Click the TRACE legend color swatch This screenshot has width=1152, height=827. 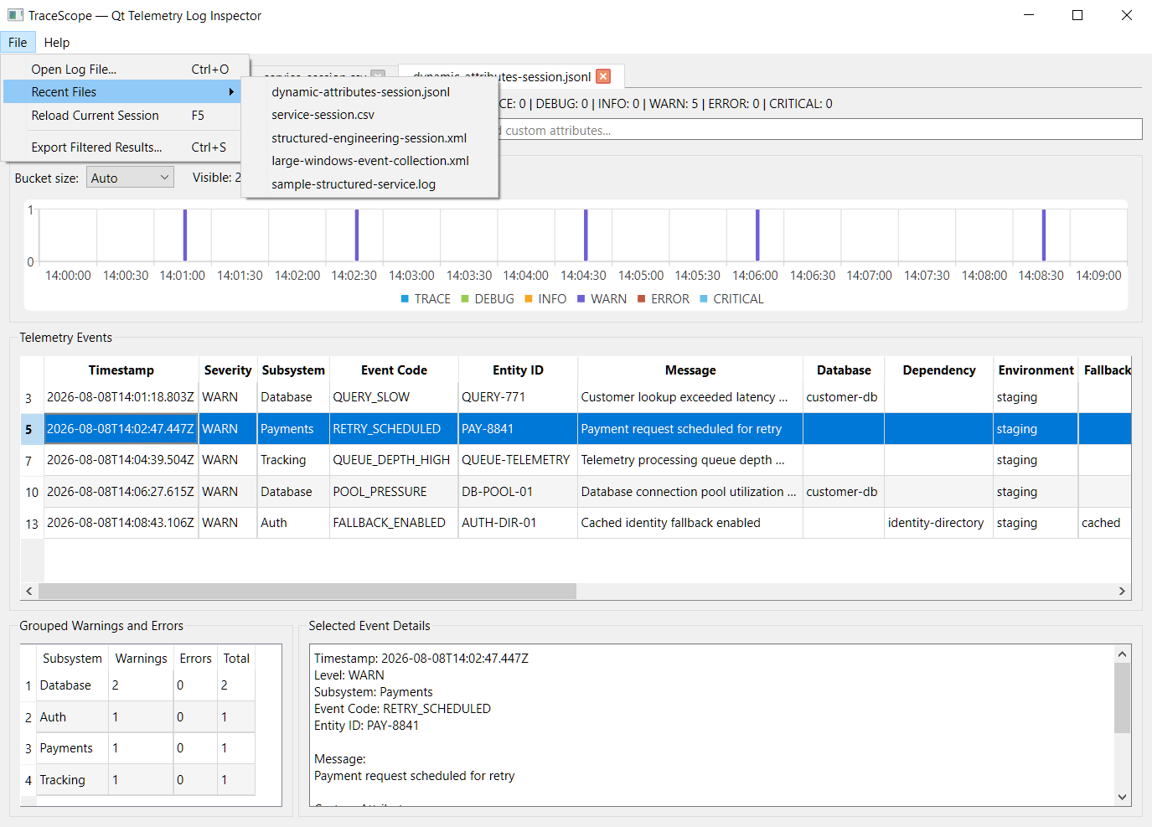(405, 299)
